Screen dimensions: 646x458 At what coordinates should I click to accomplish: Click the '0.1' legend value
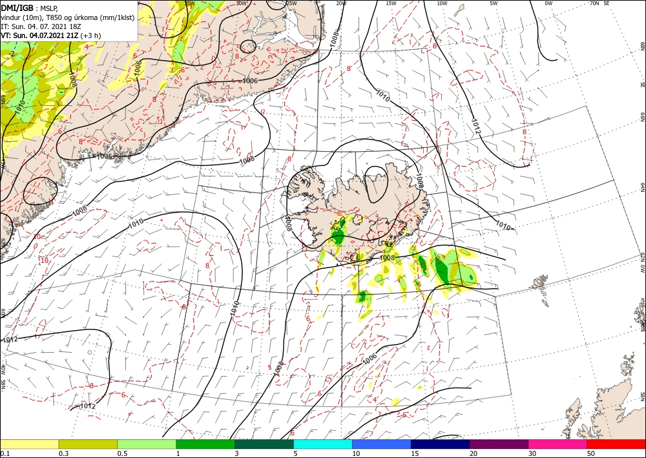tap(5, 453)
